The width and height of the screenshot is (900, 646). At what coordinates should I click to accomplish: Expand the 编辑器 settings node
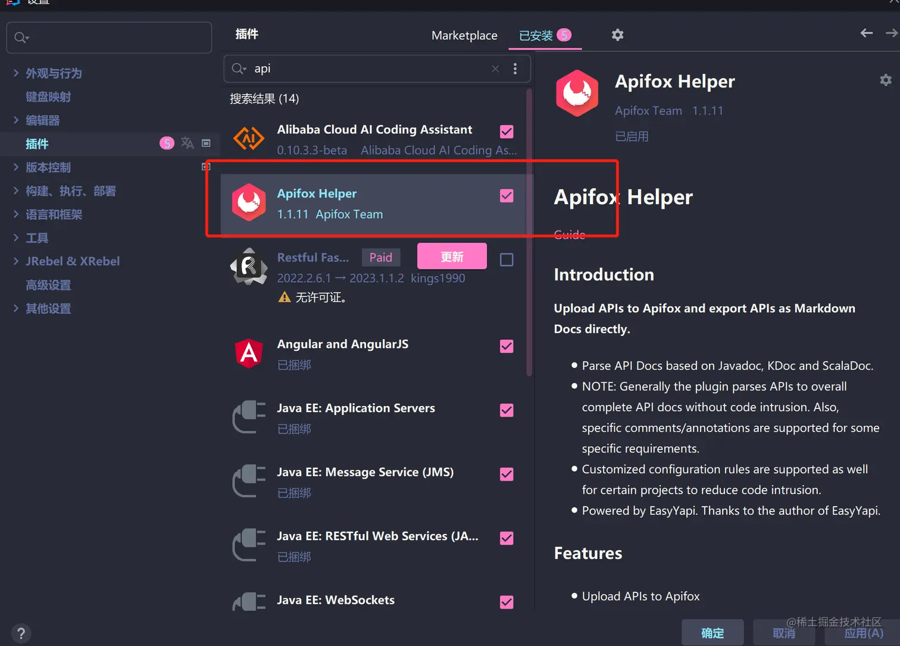tap(16, 120)
